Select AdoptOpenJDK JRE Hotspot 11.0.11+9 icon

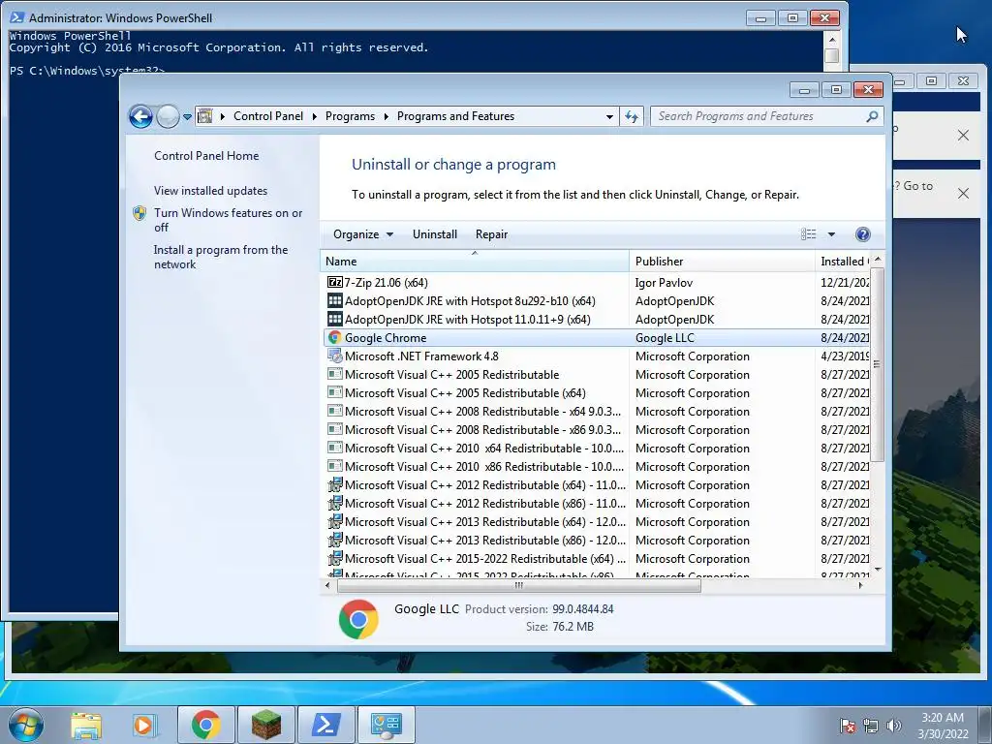click(334, 319)
